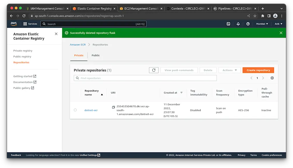Reload the browser page

click(24, 16)
